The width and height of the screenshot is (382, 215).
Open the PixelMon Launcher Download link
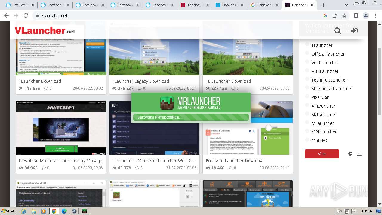[x=235, y=161]
